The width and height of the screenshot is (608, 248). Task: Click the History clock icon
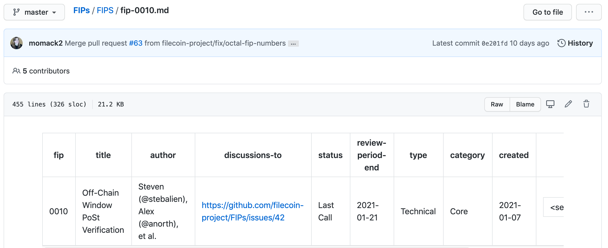pos(561,43)
